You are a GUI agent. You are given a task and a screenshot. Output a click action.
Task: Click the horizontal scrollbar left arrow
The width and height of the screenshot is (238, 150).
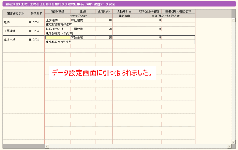(x=47, y=146)
